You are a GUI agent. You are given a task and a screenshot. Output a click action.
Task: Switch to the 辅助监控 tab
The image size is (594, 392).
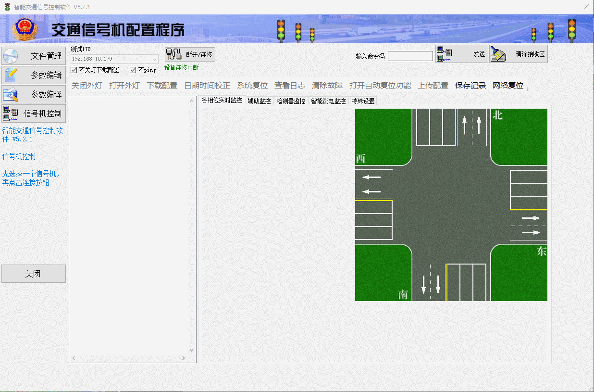click(x=259, y=101)
